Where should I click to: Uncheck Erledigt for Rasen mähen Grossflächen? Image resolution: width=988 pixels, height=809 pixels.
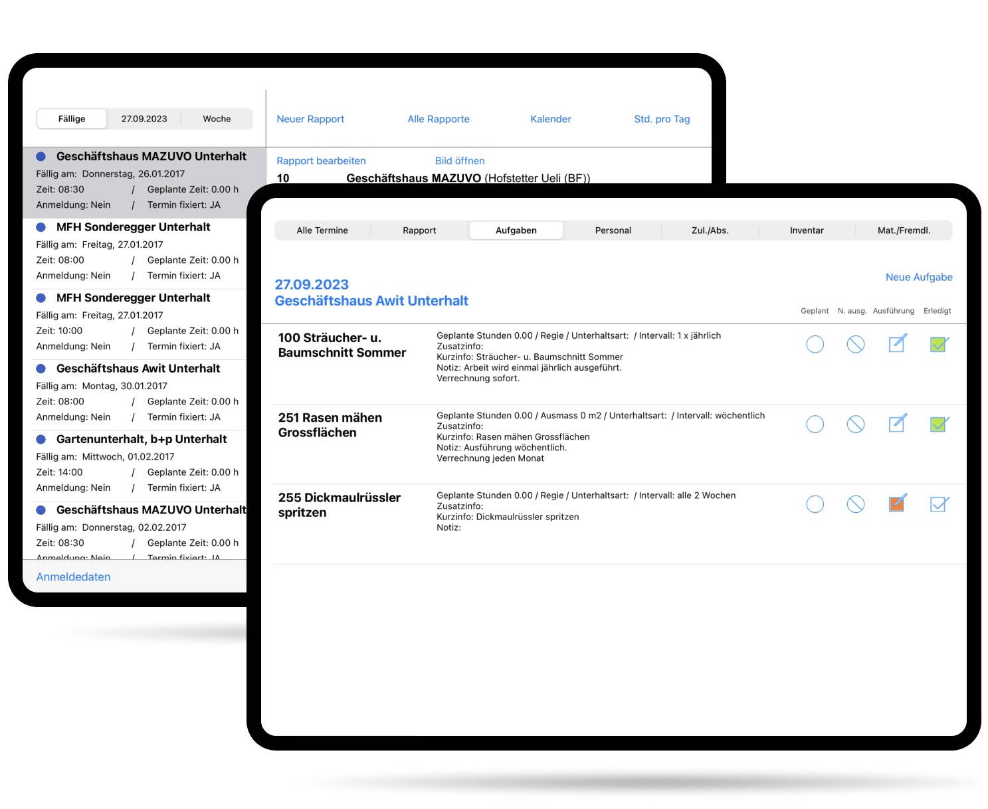[x=939, y=424]
